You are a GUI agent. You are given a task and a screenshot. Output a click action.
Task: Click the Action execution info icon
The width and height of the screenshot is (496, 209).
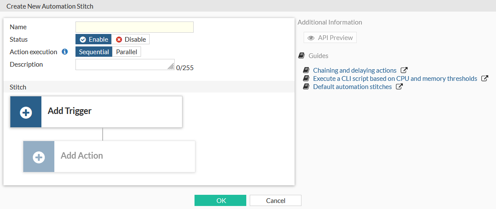(x=65, y=52)
